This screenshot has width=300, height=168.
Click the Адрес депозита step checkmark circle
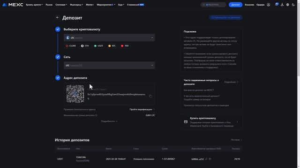click(58, 78)
